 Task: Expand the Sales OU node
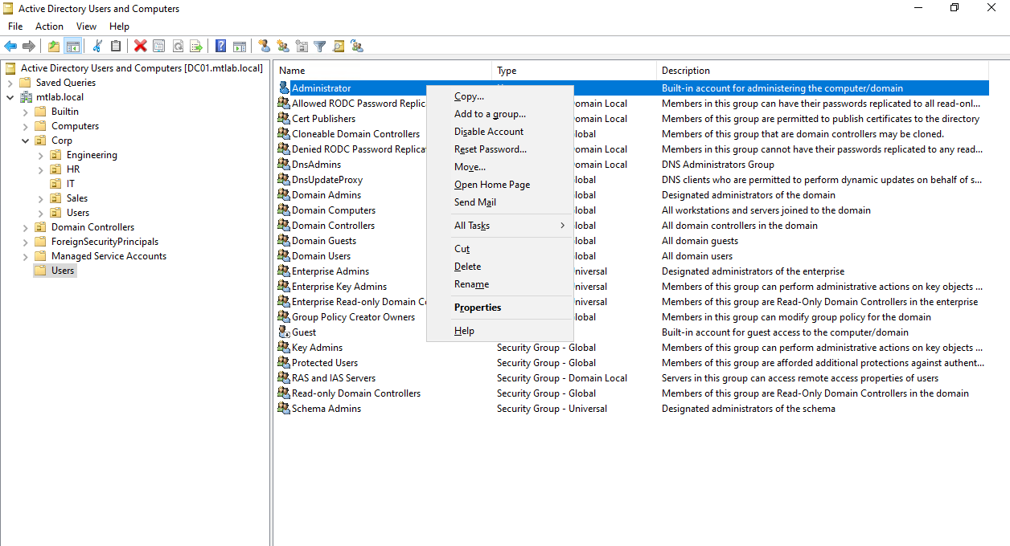tap(40, 198)
